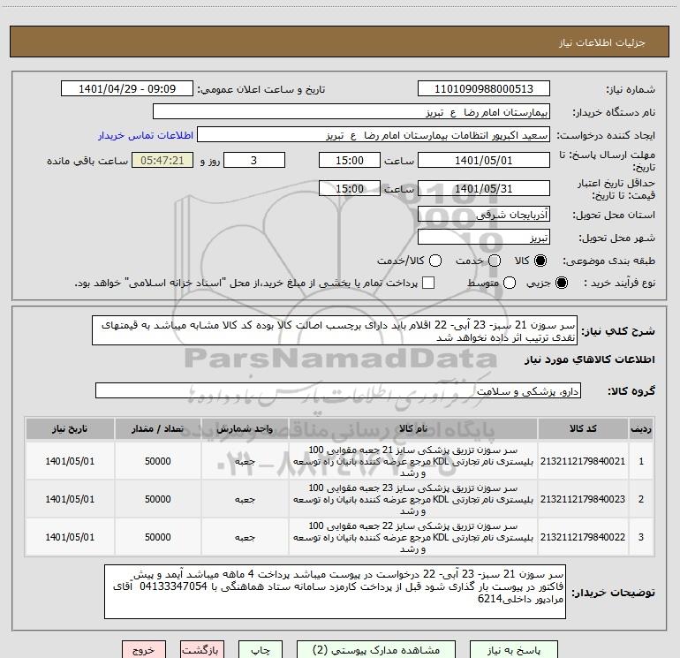
Task: Click the delivery city field تبریز
Action: pos(484,238)
